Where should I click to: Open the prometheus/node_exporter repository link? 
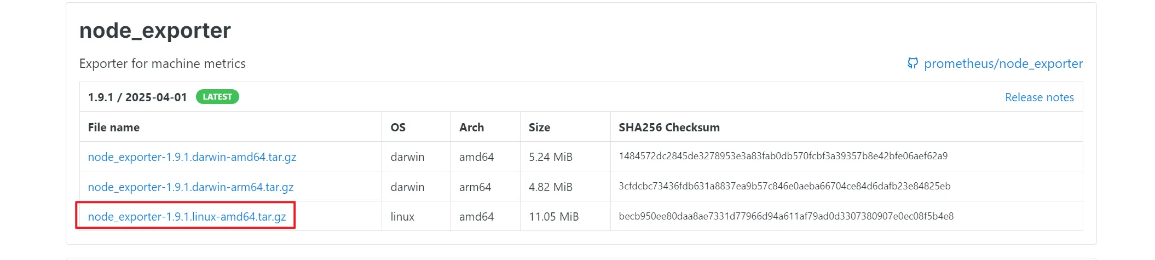(1003, 63)
